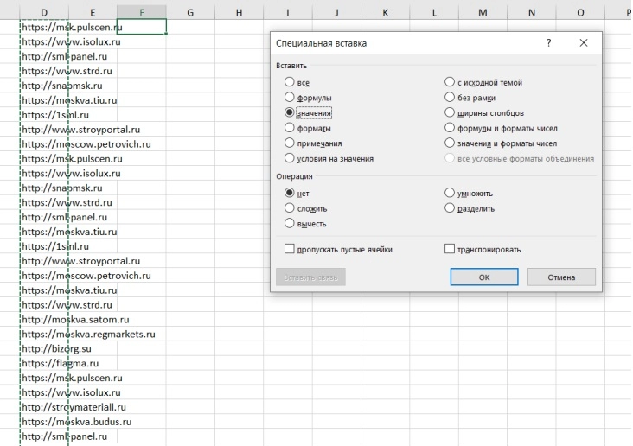Image resolution: width=633 pixels, height=446 pixels.
Task: Click cell http://stroymateriall.ru
Action: [x=44, y=407]
